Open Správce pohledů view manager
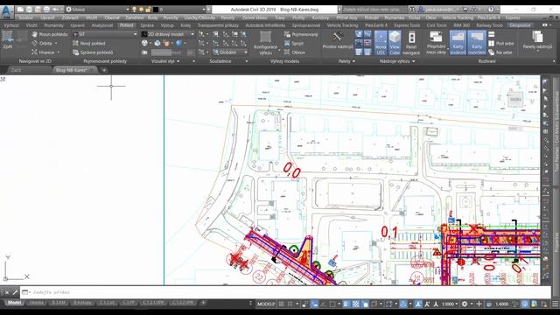The height and width of the screenshot is (315, 560). 93,52
